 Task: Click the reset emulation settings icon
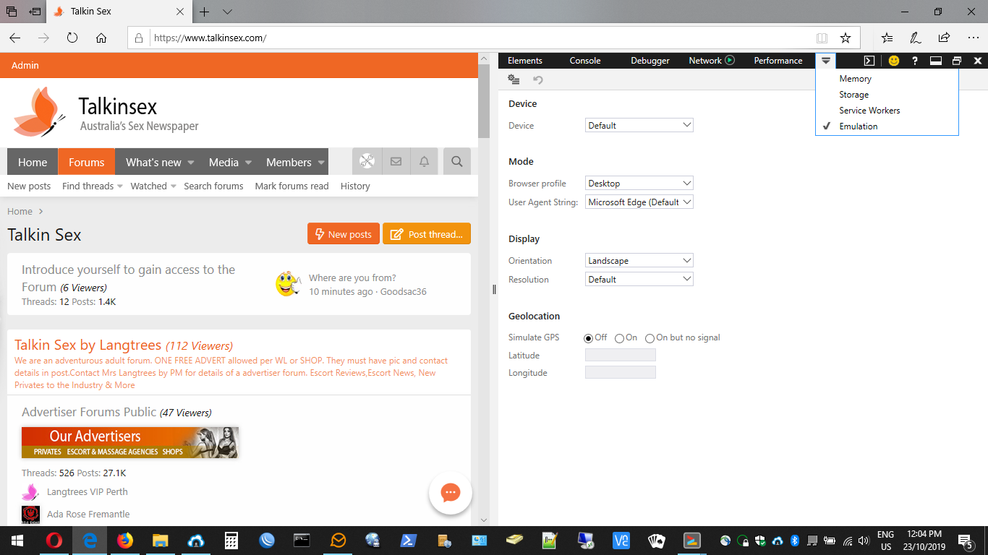(537, 79)
